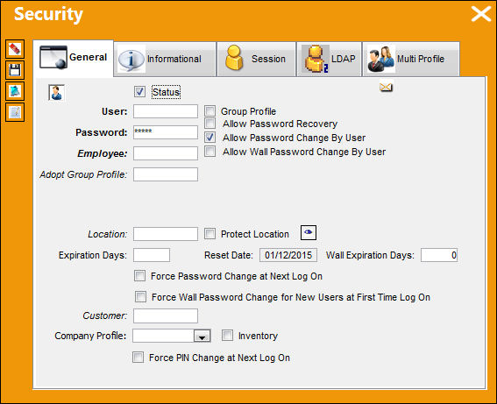Click the Wall Expiration Days field
The image size is (497, 404).
pyautogui.click(x=439, y=255)
